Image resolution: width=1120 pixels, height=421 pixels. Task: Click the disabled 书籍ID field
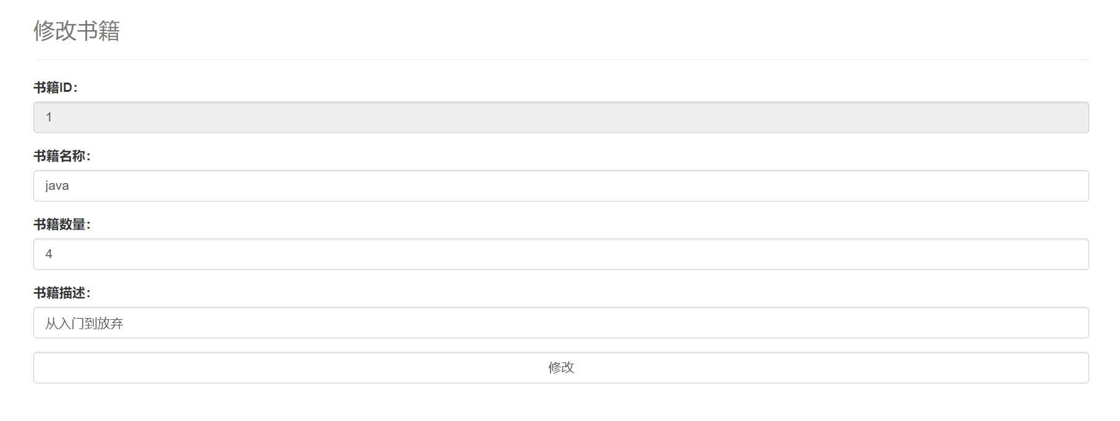pyautogui.click(x=561, y=117)
